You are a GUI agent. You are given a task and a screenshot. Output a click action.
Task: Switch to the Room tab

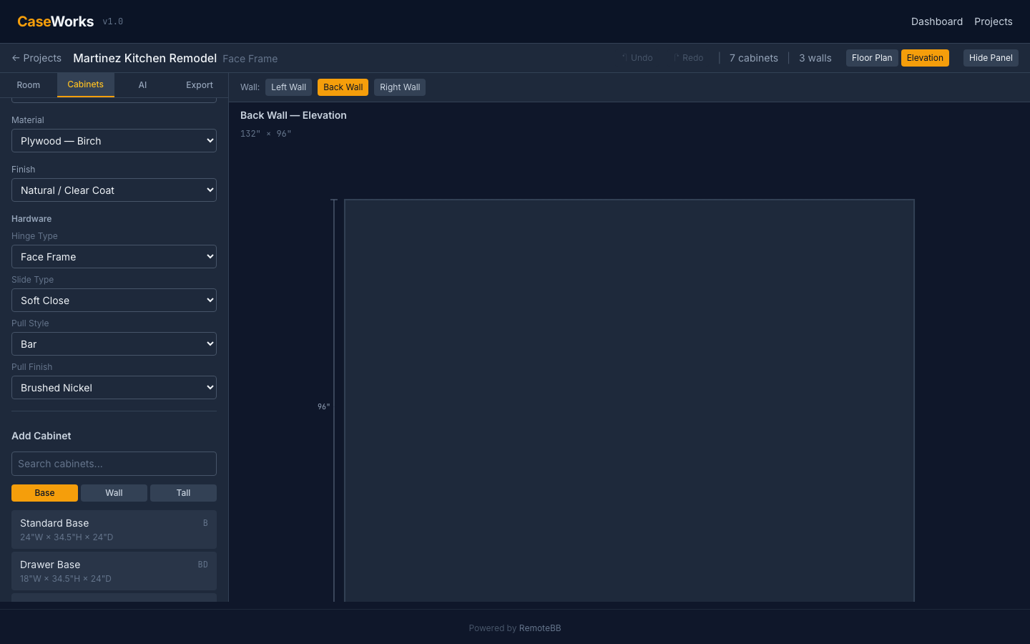pyautogui.click(x=29, y=85)
